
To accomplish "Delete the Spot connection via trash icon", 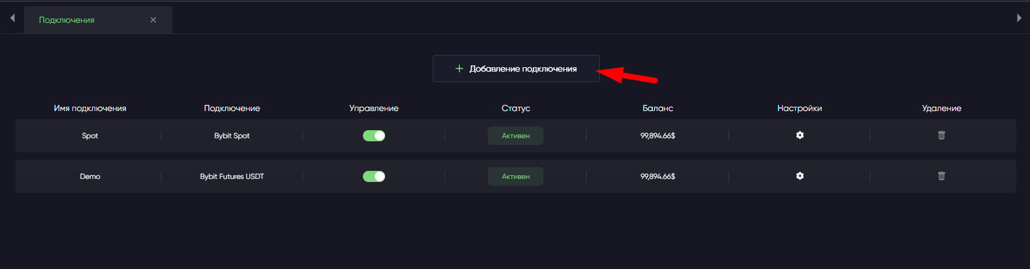I will pyautogui.click(x=941, y=135).
